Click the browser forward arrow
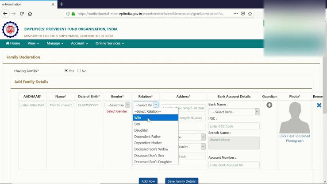The width and height of the screenshot is (327, 184). tap(14, 14)
